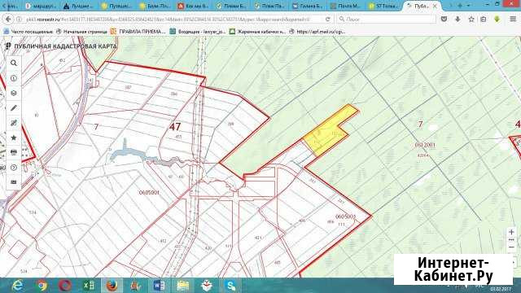Open the Firefox hamburger menu
Viewport: 521px width, 293px height.
pyautogui.click(x=513, y=20)
